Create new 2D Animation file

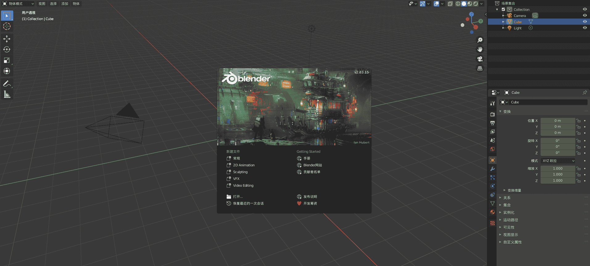tap(244, 165)
